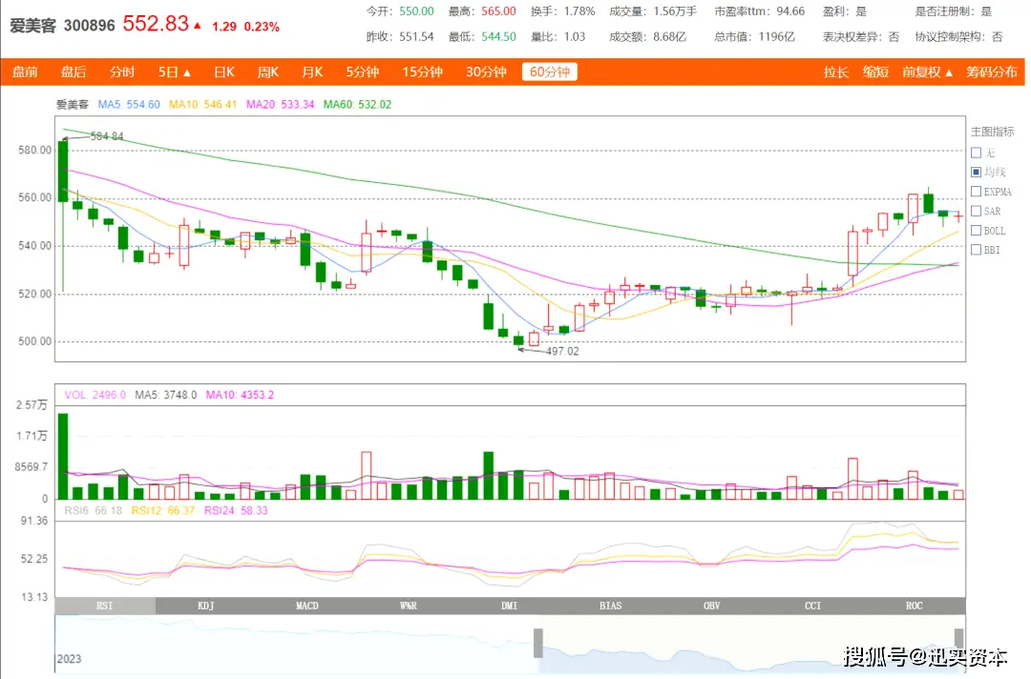The image size is (1031, 679).
Task: Click the high marker 584.84
Action: (107, 136)
